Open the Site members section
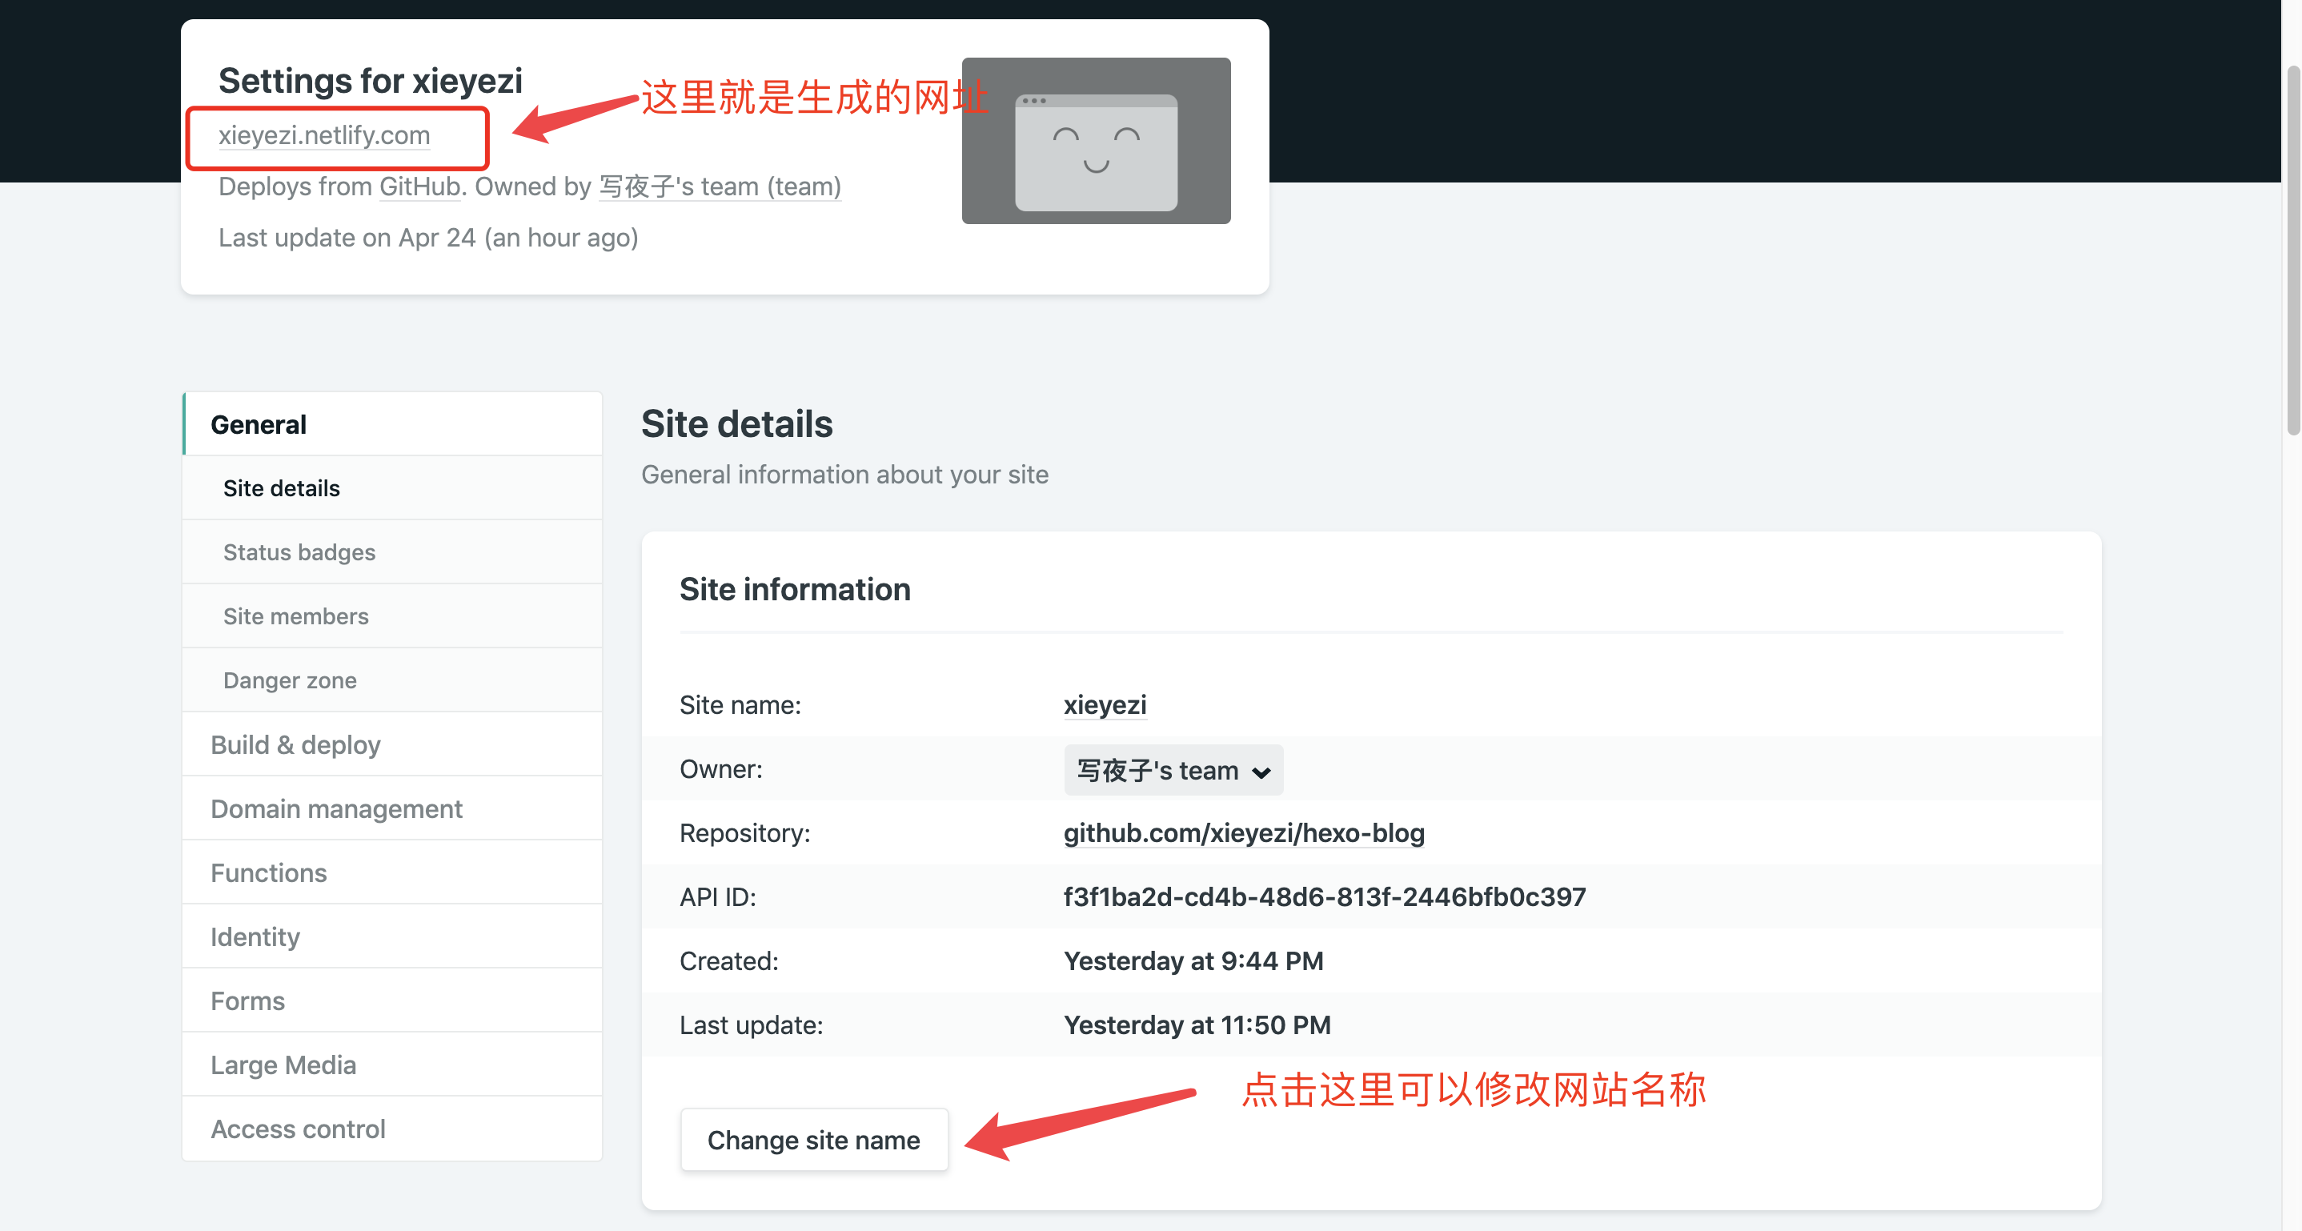 pos(295,616)
